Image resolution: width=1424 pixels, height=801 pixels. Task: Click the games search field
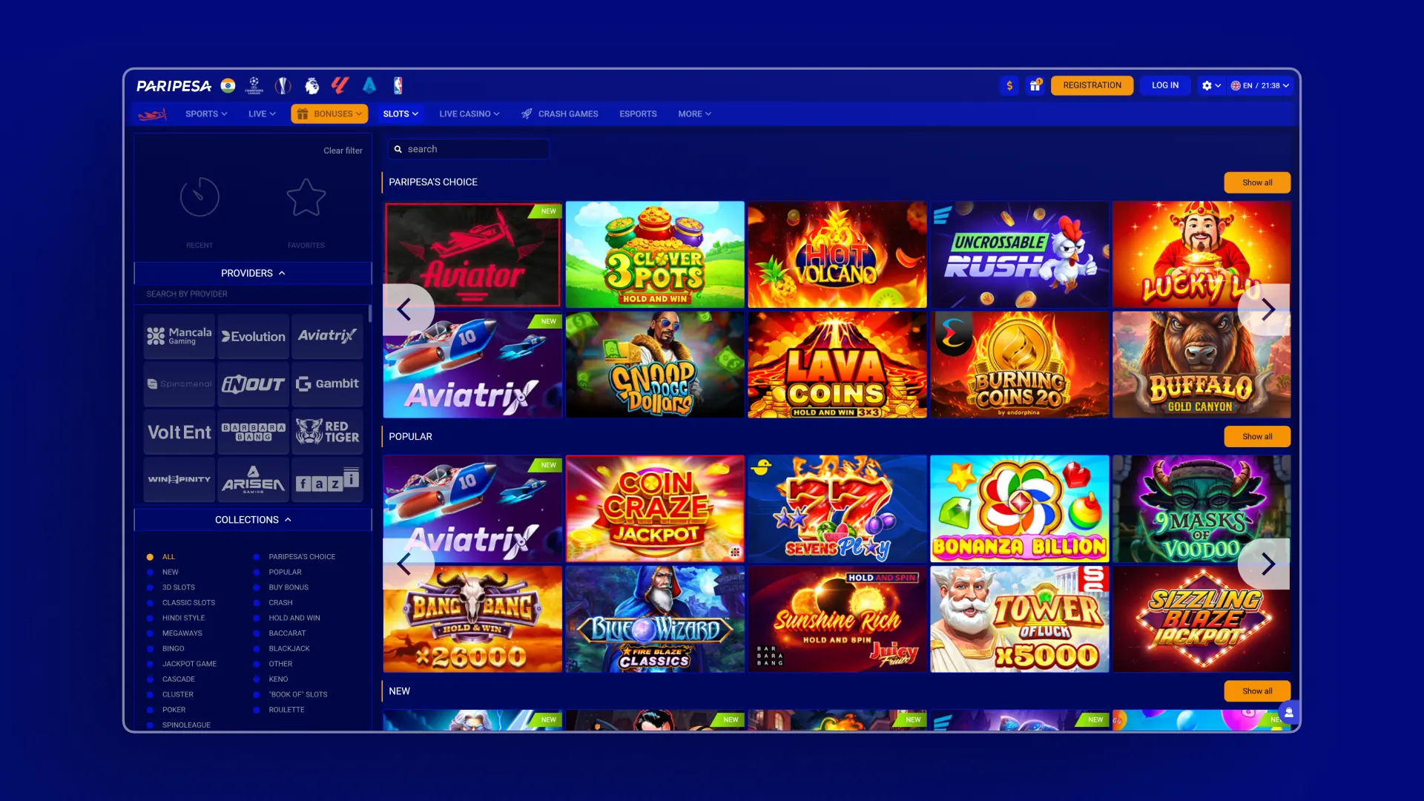[469, 149]
